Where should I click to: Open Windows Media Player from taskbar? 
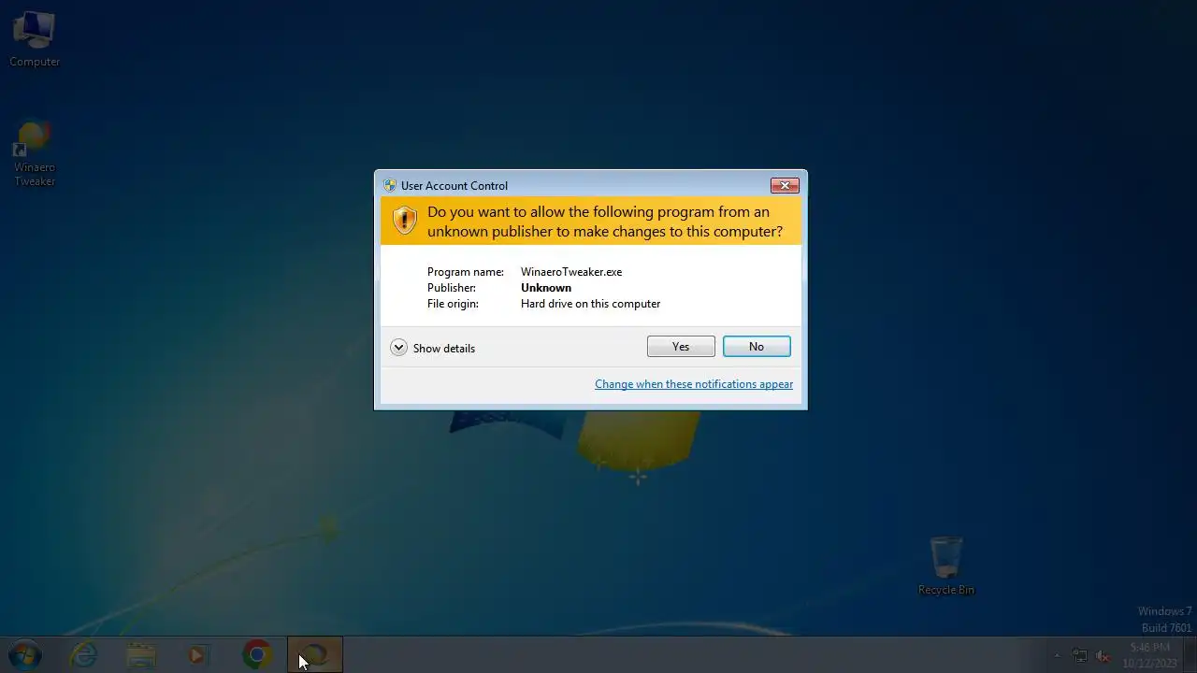click(197, 655)
